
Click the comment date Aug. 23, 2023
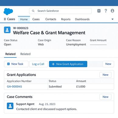click(x=47, y=104)
